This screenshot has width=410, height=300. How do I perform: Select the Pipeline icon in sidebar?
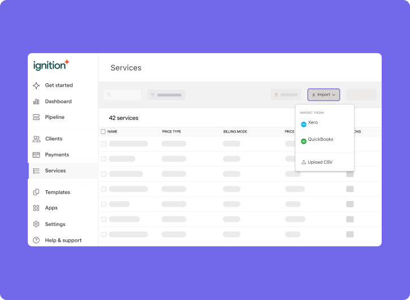pyautogui.click(x=36, y=117)
